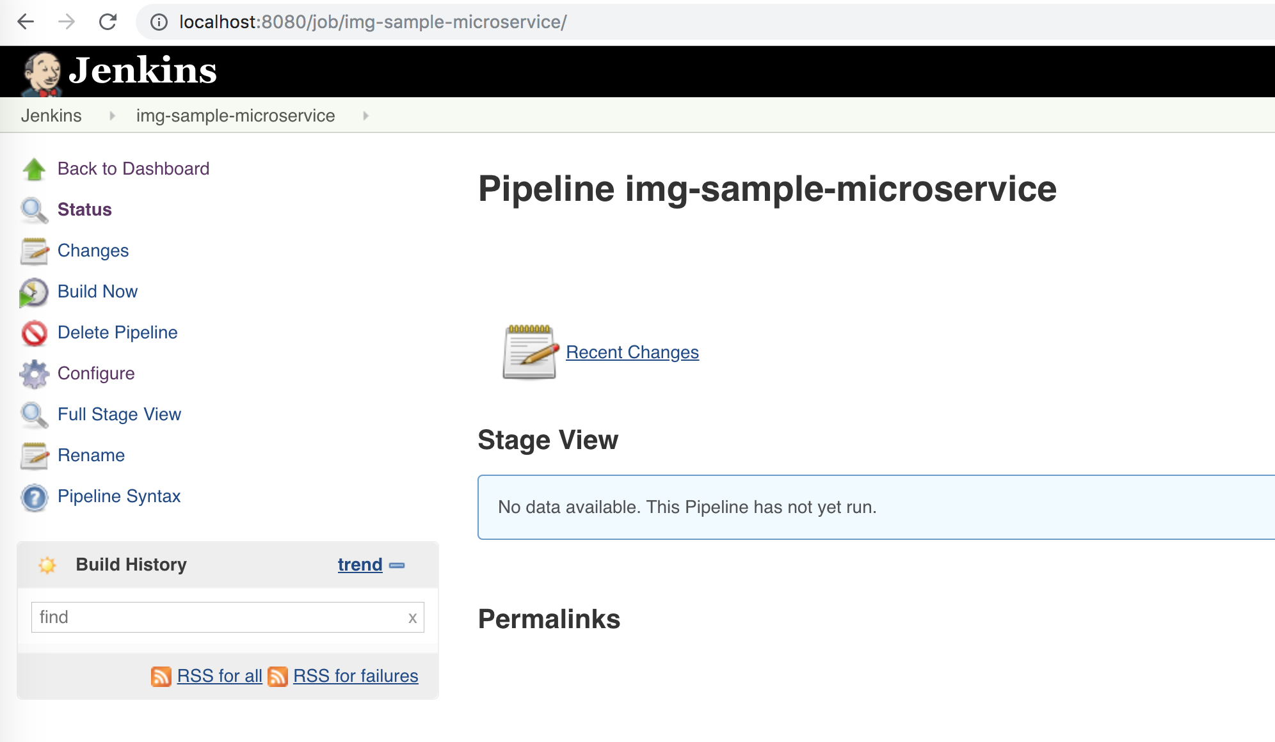The height and width of the screenshot is (742, 1275).
Task: Click the green up-arrow dashboard icon
Action: [34, 170]
